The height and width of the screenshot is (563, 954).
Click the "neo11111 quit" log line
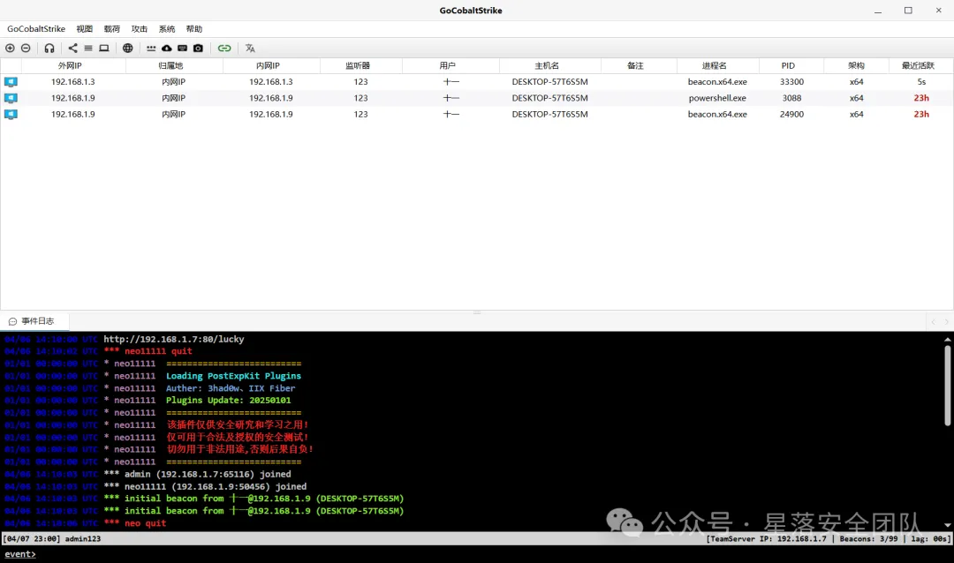[x=158, y=351]
